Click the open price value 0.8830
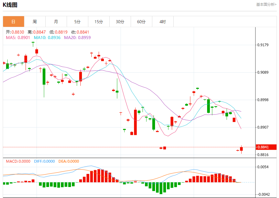Image resolution: width=279 pixels, height=198 pixels. tap(18, 32)
